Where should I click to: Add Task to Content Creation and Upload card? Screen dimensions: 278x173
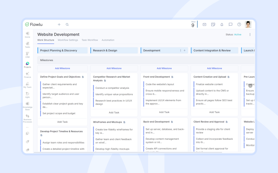[x=214, y=112]
